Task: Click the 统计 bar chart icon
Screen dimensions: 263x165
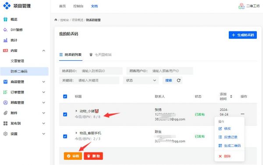Action: [5, 40]
